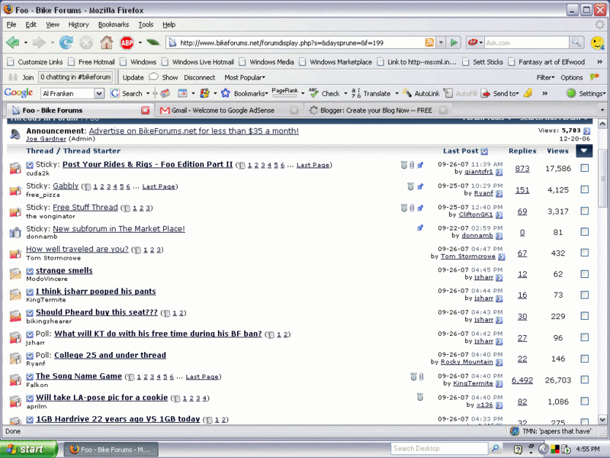Click the Google logo on toolbar

tap(18, 93)
